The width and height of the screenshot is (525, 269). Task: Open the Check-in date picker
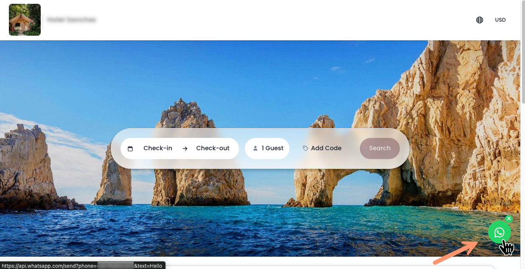point(158,148)
